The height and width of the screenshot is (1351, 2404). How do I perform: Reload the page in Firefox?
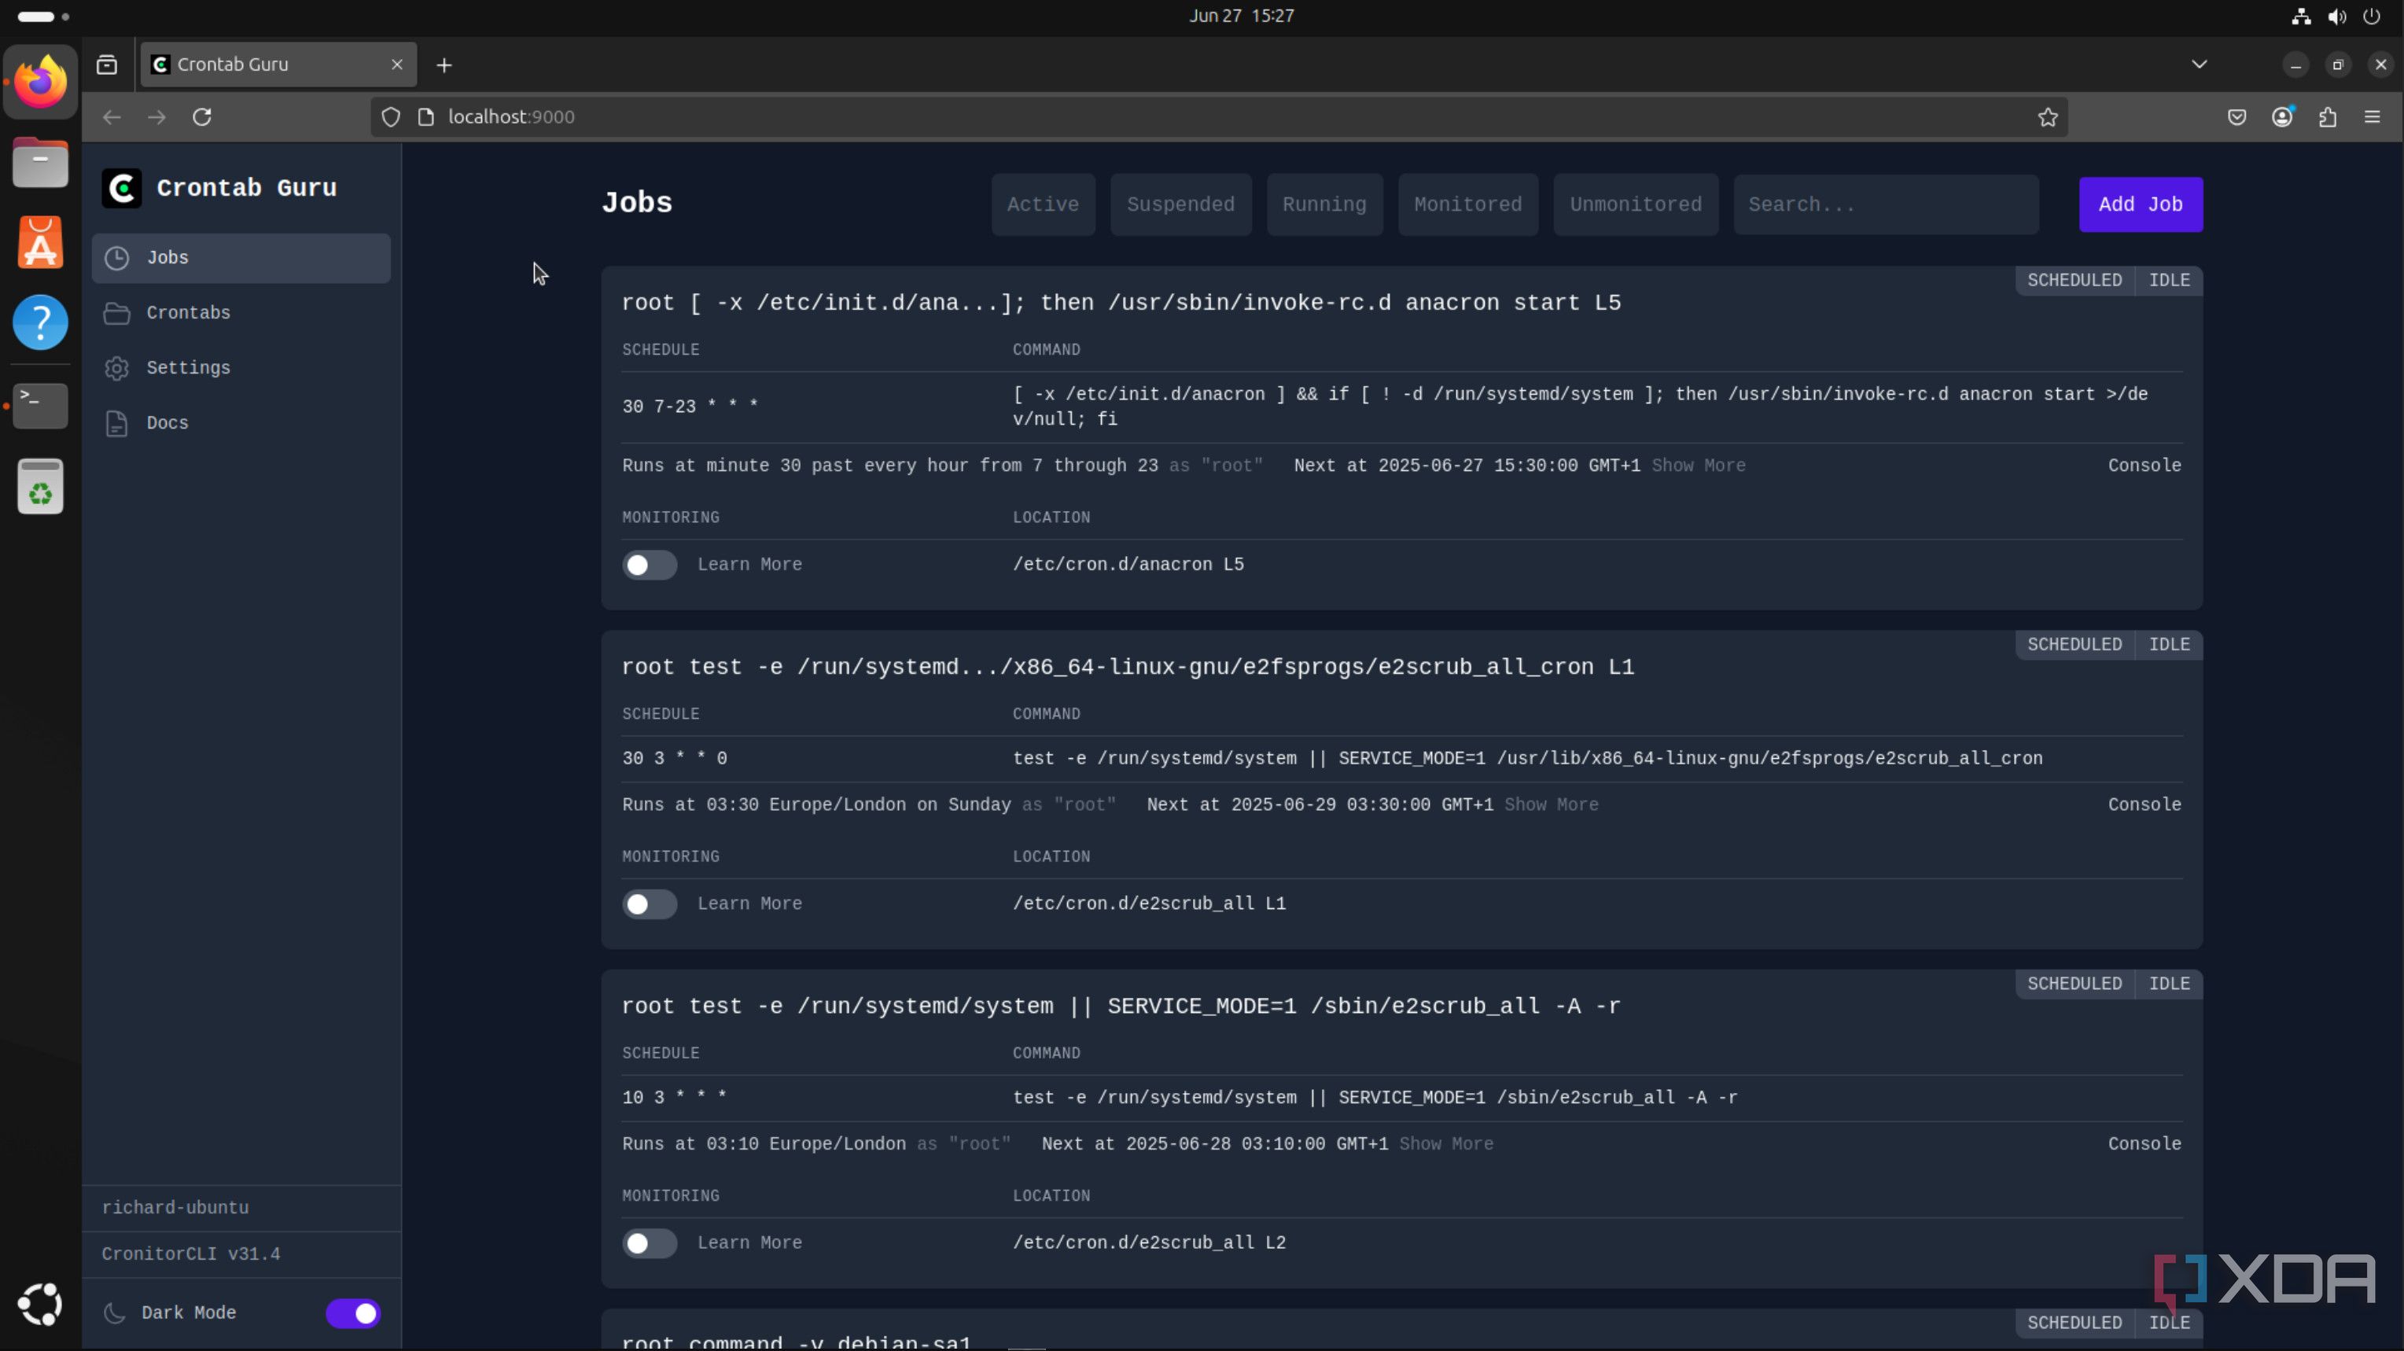tap(201, 116)
